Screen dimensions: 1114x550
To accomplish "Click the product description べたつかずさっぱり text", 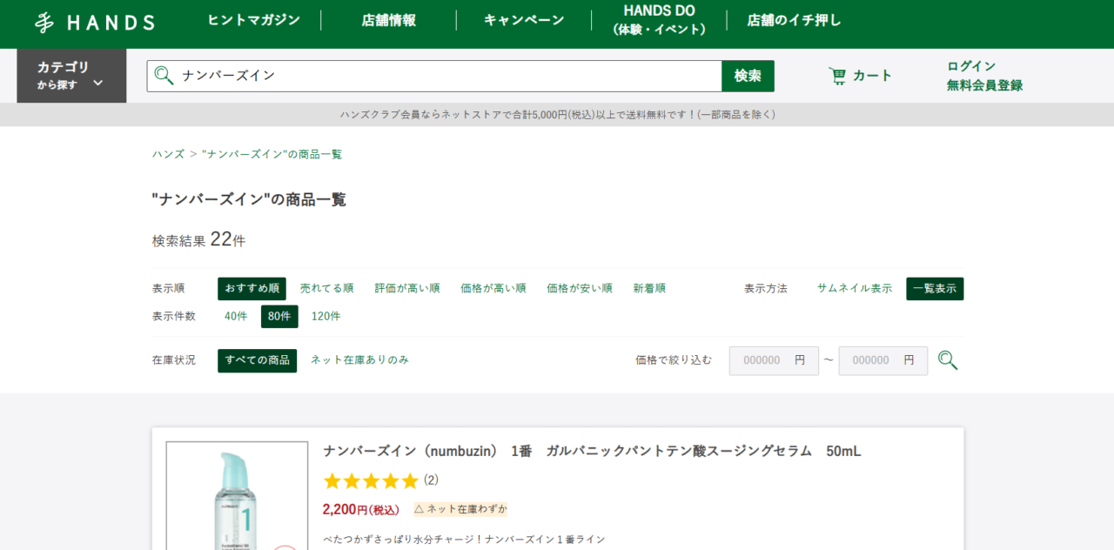I will point(463,540).
